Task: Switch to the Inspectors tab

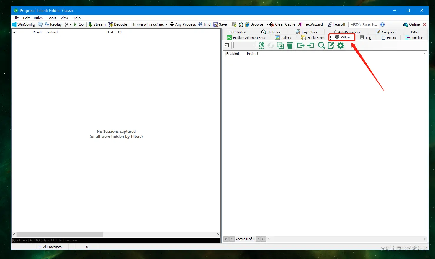Action: pos(306,32)
